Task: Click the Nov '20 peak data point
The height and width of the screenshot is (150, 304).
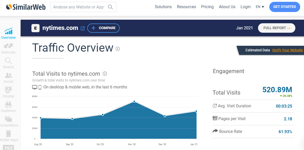Action: [x=134, y=101]
